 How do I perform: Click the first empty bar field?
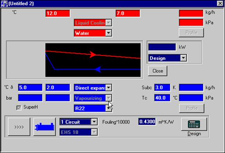click(30, 98)
